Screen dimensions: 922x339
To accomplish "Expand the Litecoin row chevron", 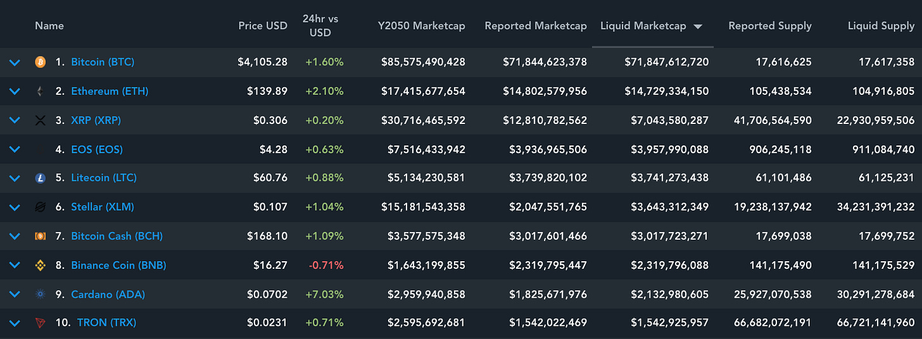I will (x=15, y=178).
